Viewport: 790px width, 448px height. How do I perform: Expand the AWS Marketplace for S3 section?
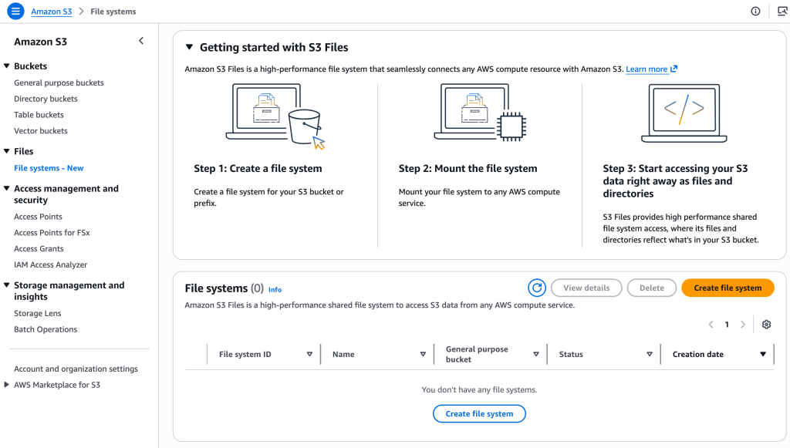[x=8, y=384]
